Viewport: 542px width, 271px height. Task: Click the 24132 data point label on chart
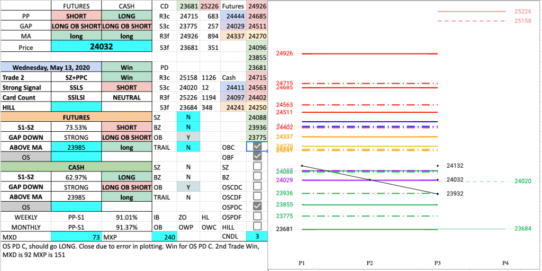(455, 166)
